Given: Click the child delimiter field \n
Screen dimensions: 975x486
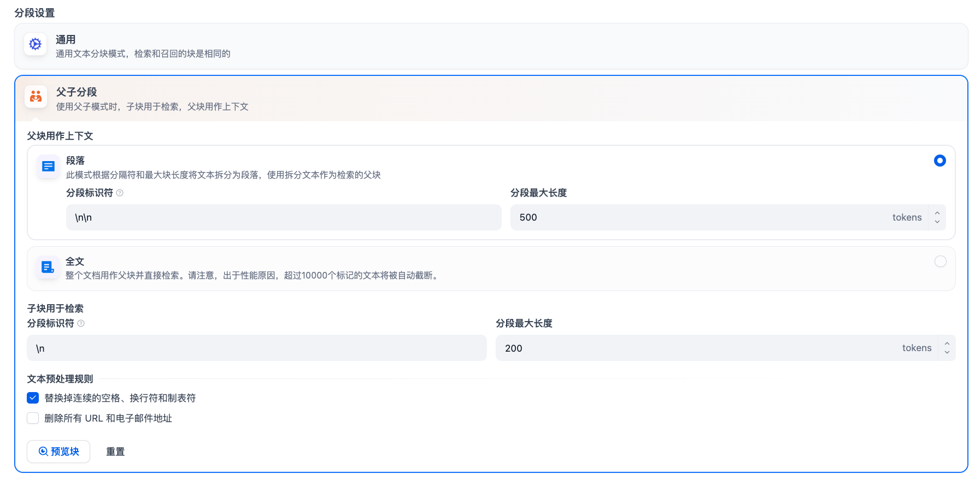Looking at the screenshot, I should [257, 348].
